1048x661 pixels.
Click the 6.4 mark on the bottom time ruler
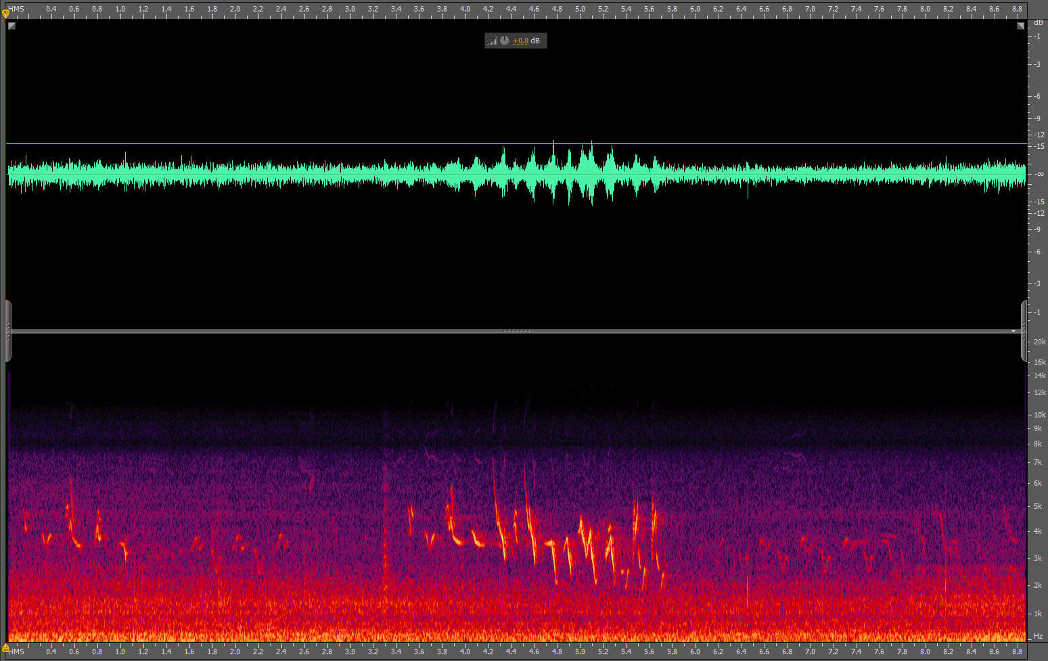741,652
